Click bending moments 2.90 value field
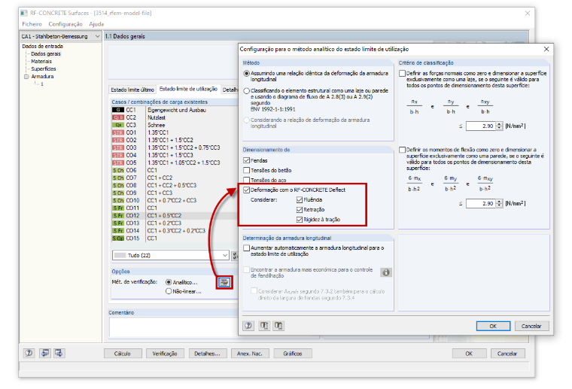The height and width of the screenshot is (389, 572). click(481, 203)
